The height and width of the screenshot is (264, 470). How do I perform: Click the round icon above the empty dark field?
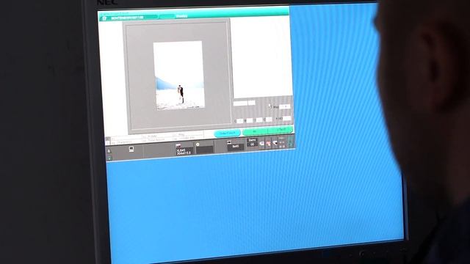198,144
